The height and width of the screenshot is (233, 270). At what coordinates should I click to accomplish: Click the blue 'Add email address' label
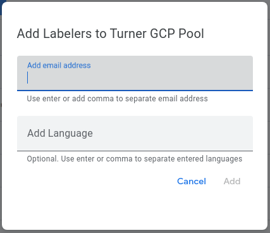click(59, 65)
